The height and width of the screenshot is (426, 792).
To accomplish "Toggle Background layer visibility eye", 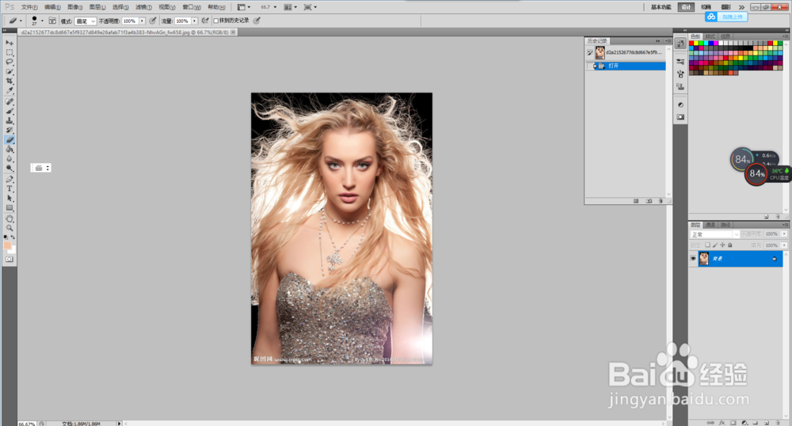I will point(693,259).
